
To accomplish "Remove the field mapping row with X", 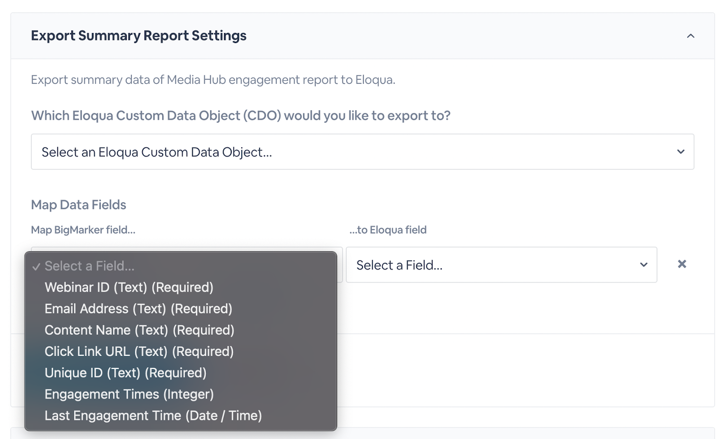I will pyautogui.click(x=682, y=264).
